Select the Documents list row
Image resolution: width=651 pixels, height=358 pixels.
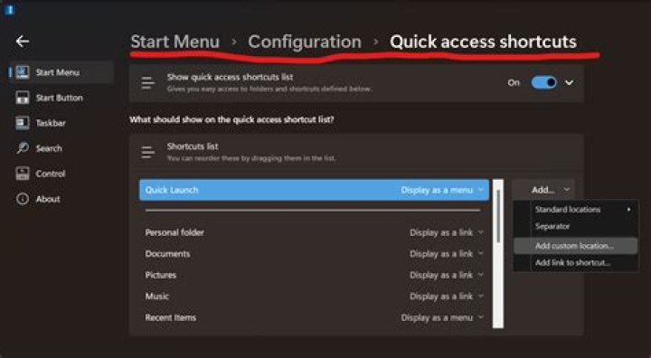(315, 254)
